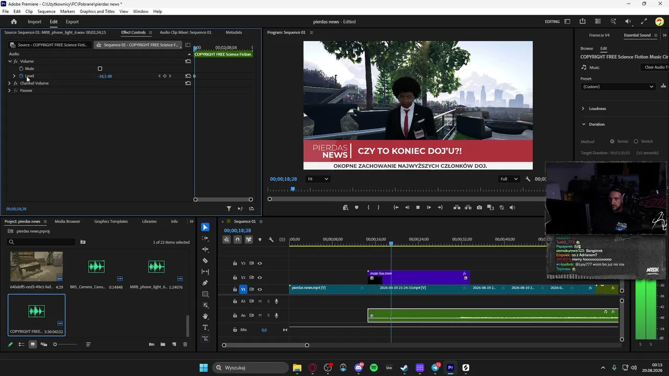This screenshot has width=669, height=376.
Task: Toggle Level animation stopwatch
Action: pyautogui.click(x=21, y=76)
